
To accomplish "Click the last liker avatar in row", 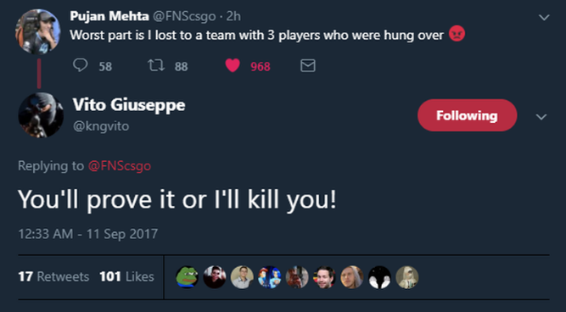I will (x=407, y=277).
